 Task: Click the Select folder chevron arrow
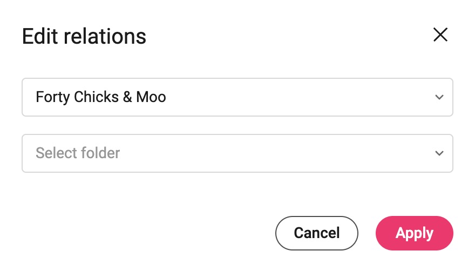439,153
